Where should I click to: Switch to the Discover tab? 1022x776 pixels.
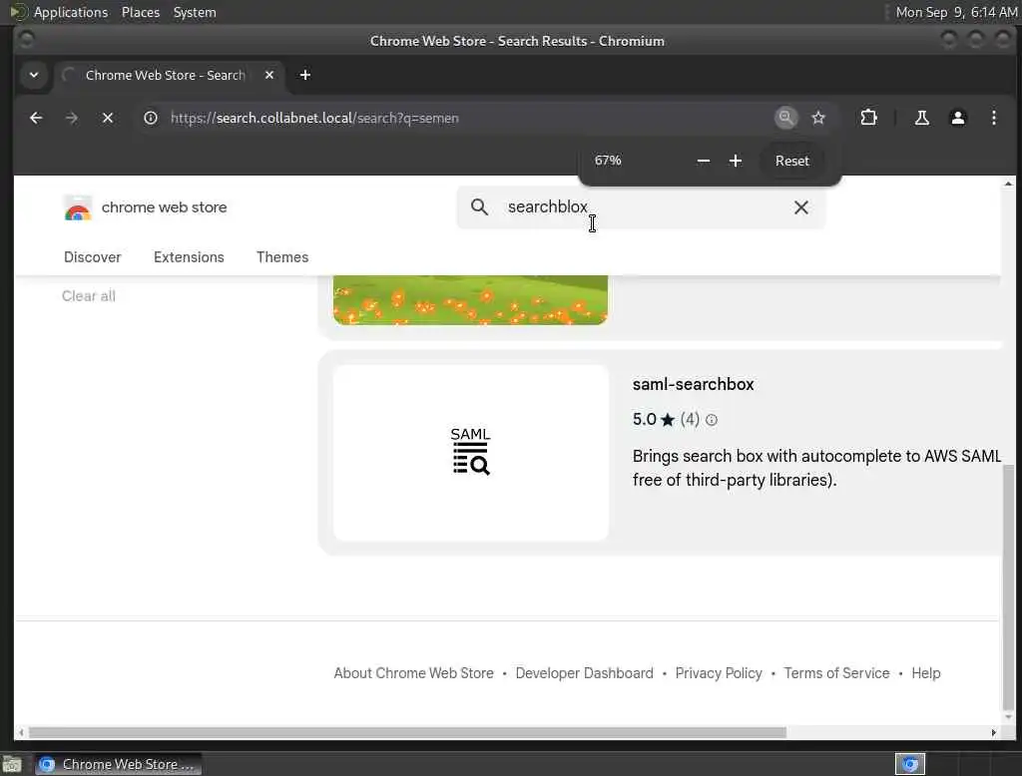tap(93, 257)
